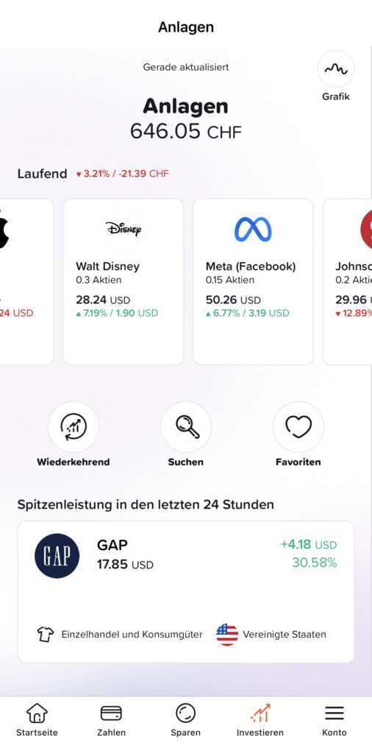The height and width of the screenshot is (754, 372).
Task: Open the Suchen magnifier icon
Action: click(x=186, y=426)
